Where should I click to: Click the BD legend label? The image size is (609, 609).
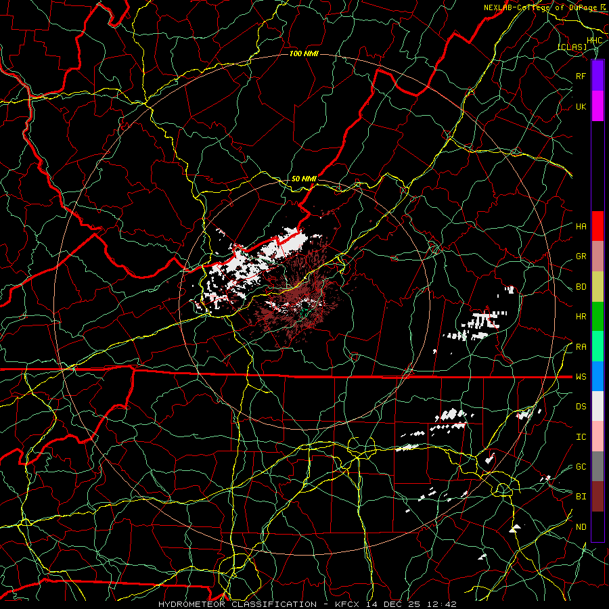click(x=581, y=287)
